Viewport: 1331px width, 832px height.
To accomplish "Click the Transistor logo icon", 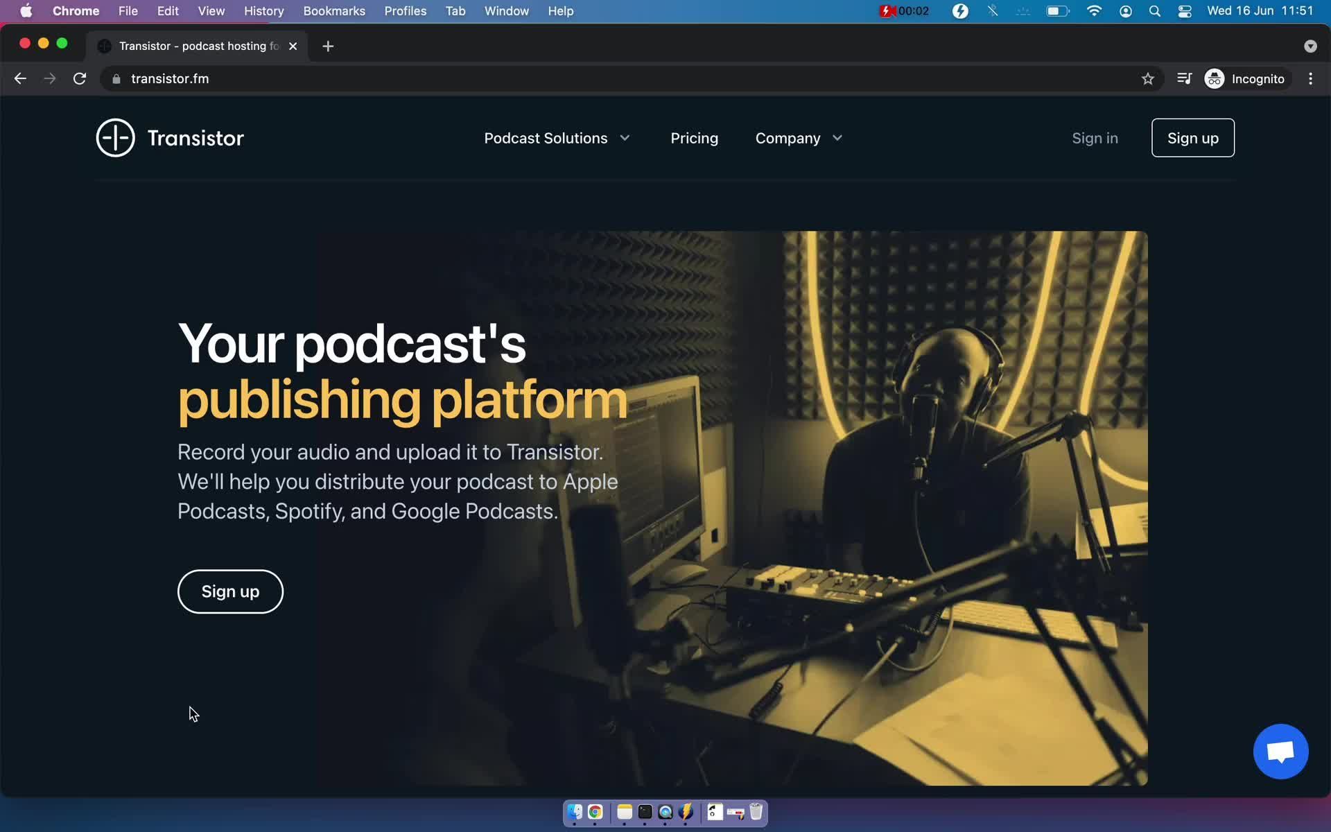I will click(x=115, y=138).
